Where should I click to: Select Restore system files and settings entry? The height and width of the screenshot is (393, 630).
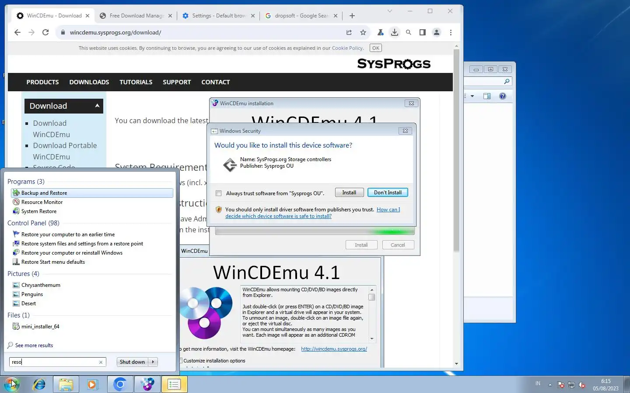click(92, 244)
